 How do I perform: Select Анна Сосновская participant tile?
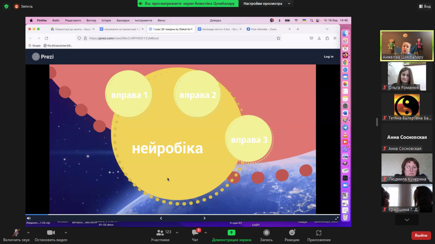point(407,137)
